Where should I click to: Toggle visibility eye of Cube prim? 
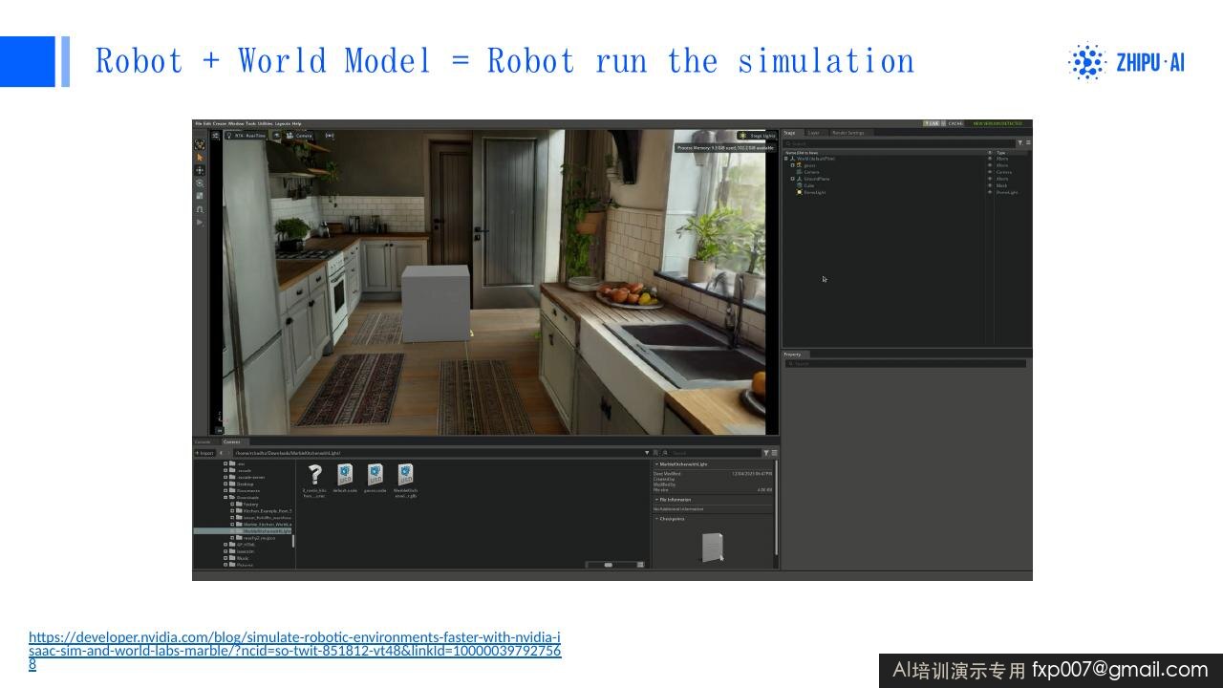coord(990,185)
